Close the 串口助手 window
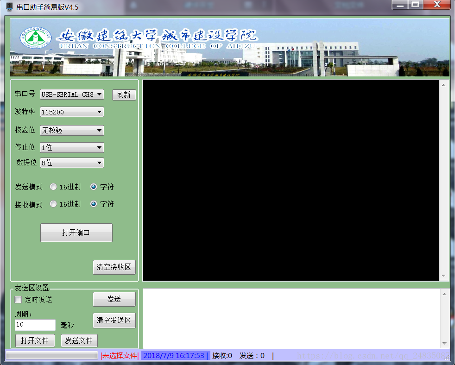Image resolution: width=455 pixels, height=365 pixels. 437,5
